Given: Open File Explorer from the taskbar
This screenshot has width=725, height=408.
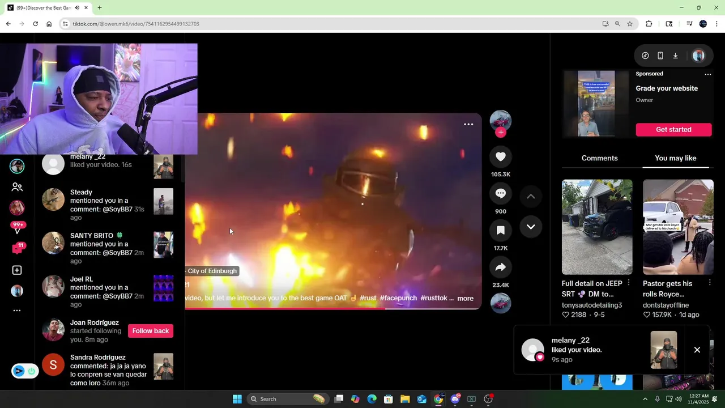Looking at the screenshot, I should 405,399.
